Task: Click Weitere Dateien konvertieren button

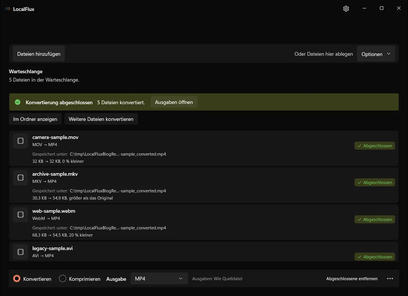Action: point(101,119)
